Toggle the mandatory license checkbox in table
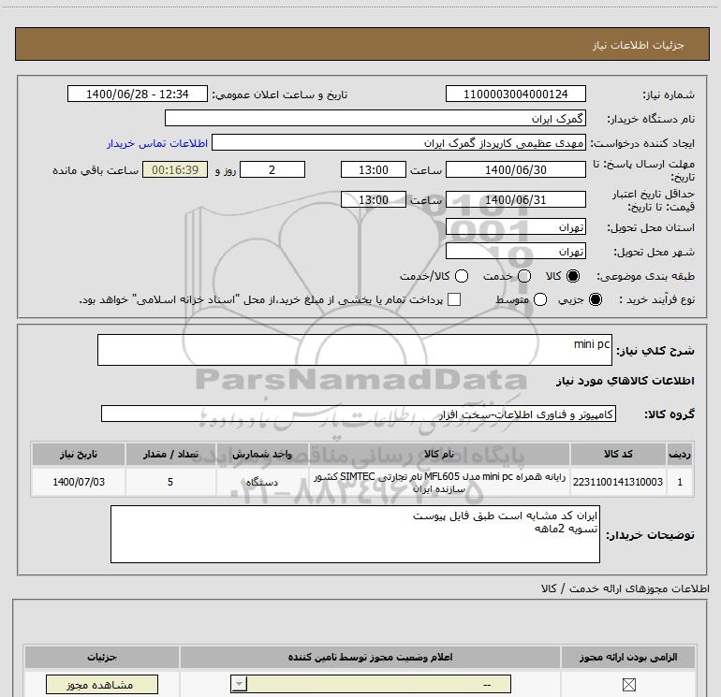The height and width of the screenshot is (697, 721). [628, 685]
